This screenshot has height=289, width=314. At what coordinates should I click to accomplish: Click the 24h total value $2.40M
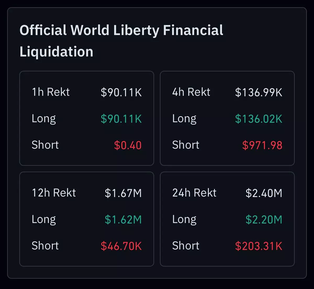coord(264,193)
